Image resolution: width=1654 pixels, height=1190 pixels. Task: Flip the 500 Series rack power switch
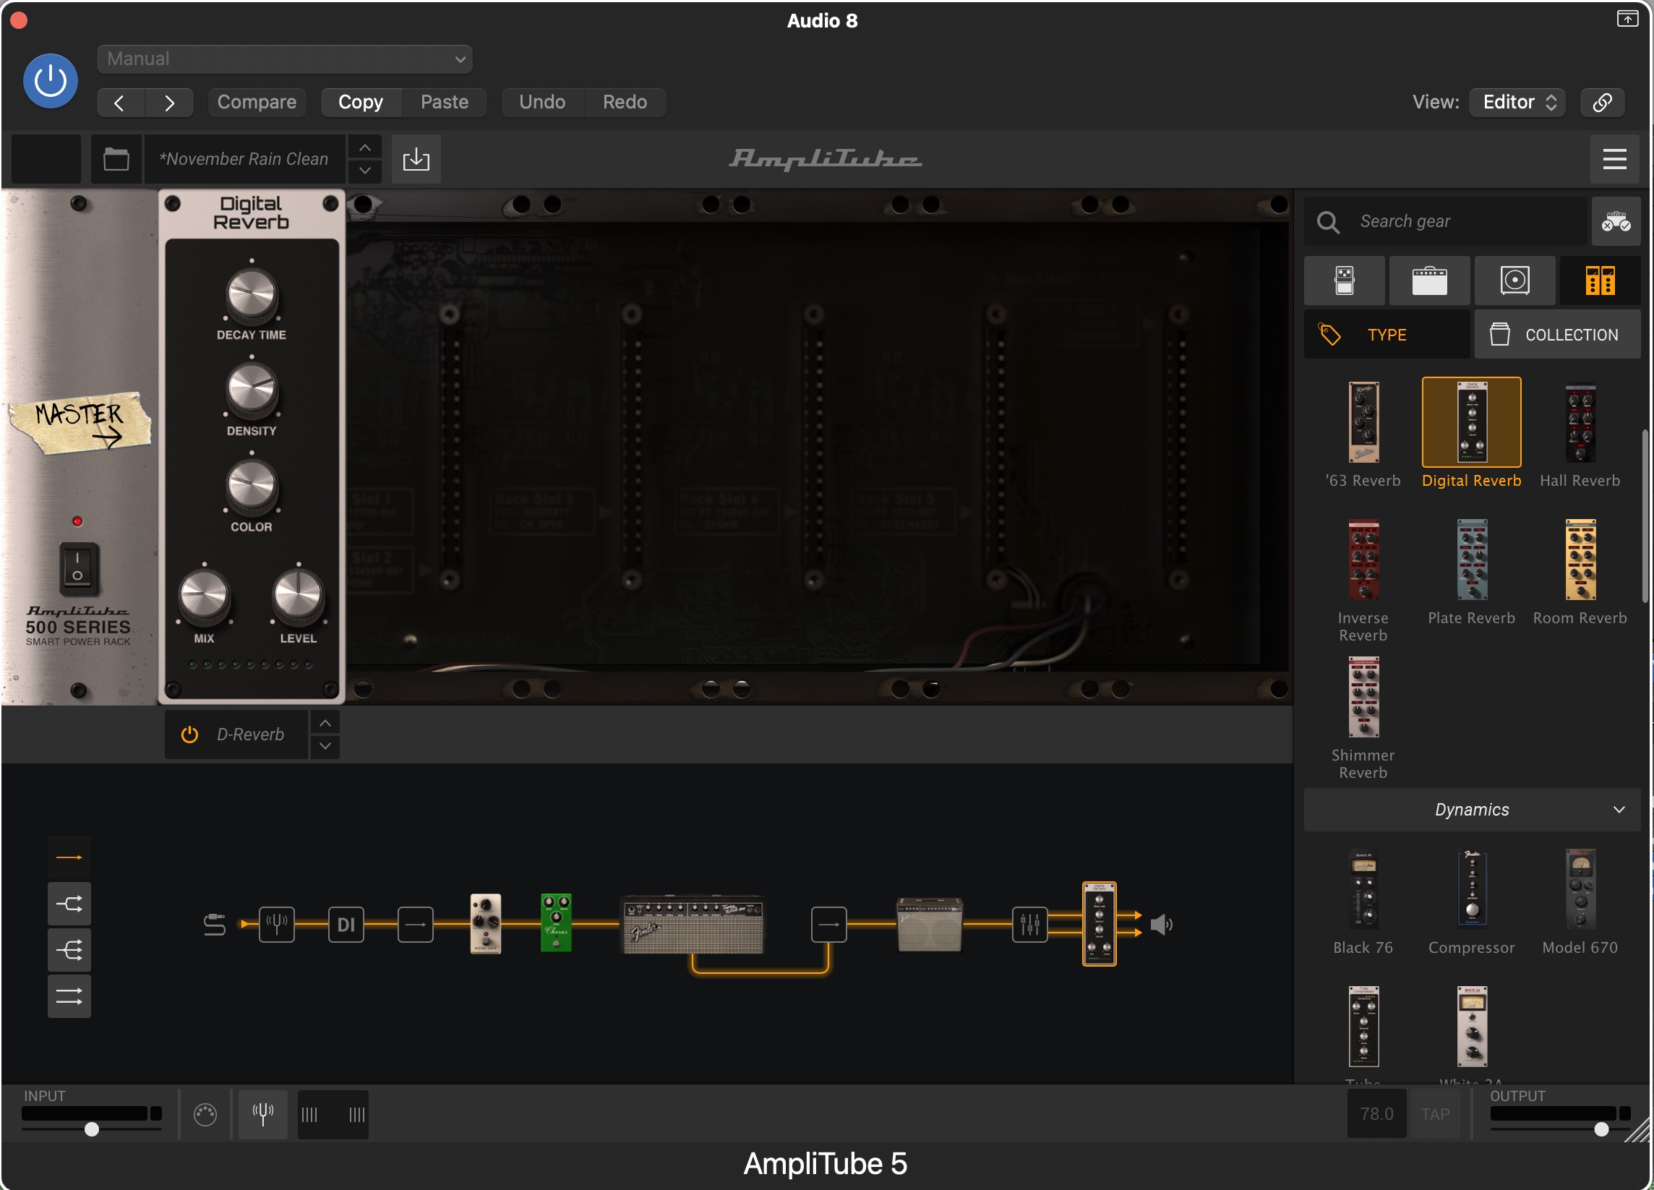[77, 568]
